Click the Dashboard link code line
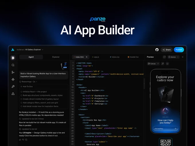Image resolution: width=195 pixels, height=146 pixels. pos(95,96)
